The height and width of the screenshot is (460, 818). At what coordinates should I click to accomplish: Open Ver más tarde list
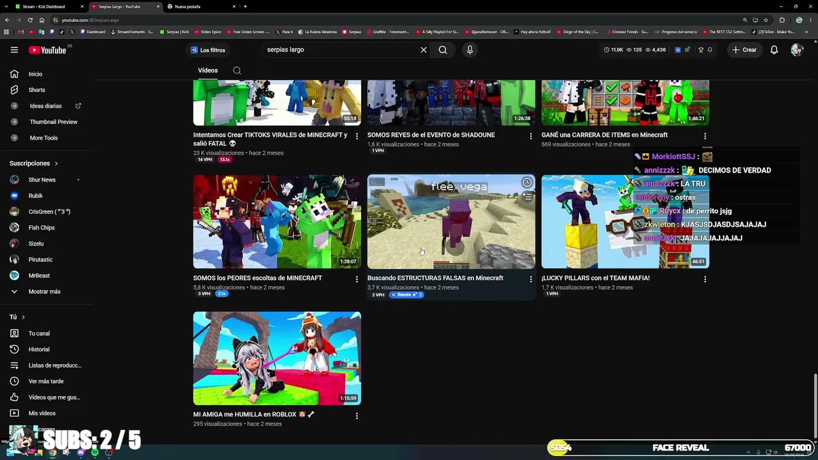[46, 381]
